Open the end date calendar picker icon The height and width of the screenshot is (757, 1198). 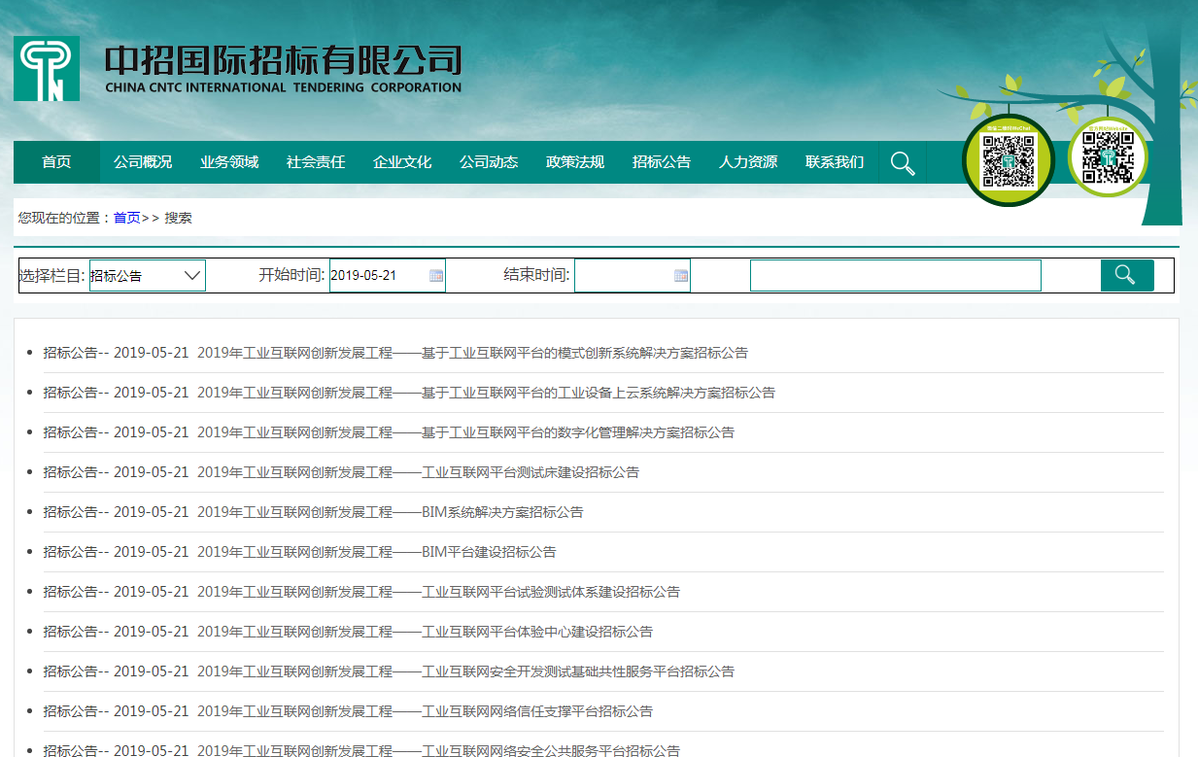click(x=681, y=276)
